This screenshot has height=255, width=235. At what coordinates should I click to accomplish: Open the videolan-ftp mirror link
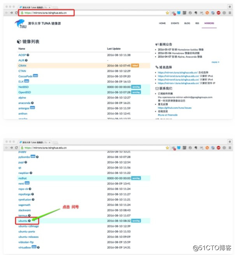coord(26,242)
